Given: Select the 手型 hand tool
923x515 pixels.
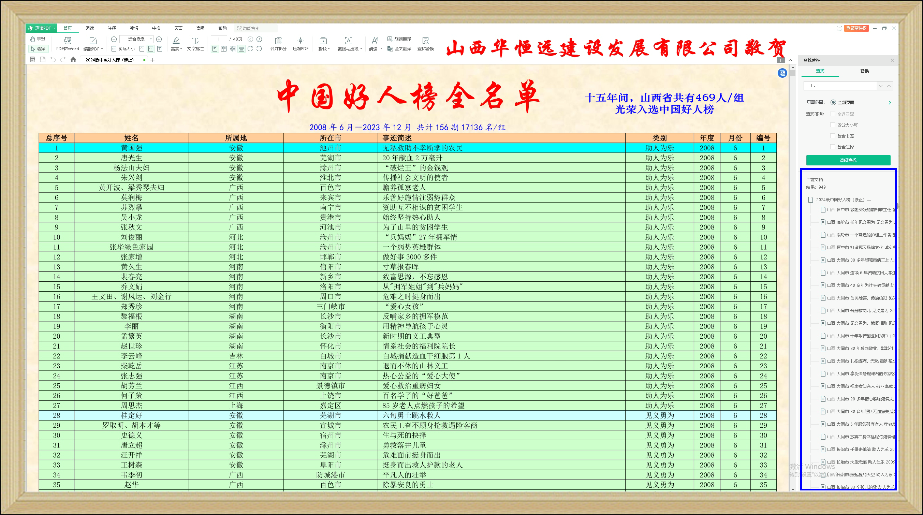Looking at the screenshot, I should (38, 39).
